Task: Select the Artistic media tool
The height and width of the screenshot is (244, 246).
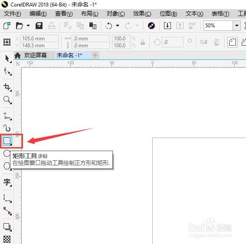Action: point(7,128)
